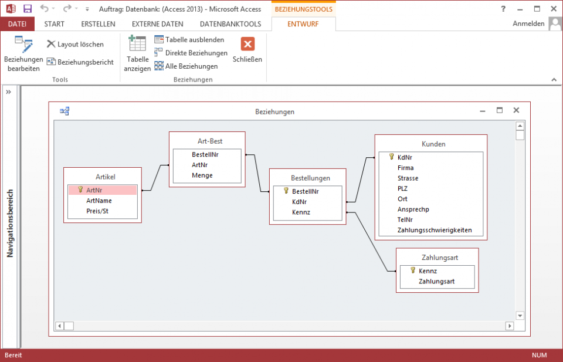
Task: Select the ArtNr field in Artikel table
Action: [94, 190]
